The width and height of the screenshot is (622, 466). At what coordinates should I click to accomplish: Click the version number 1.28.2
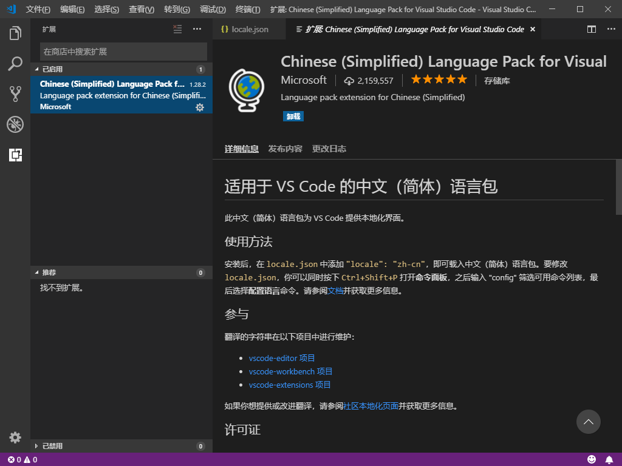tap(197, 84)
